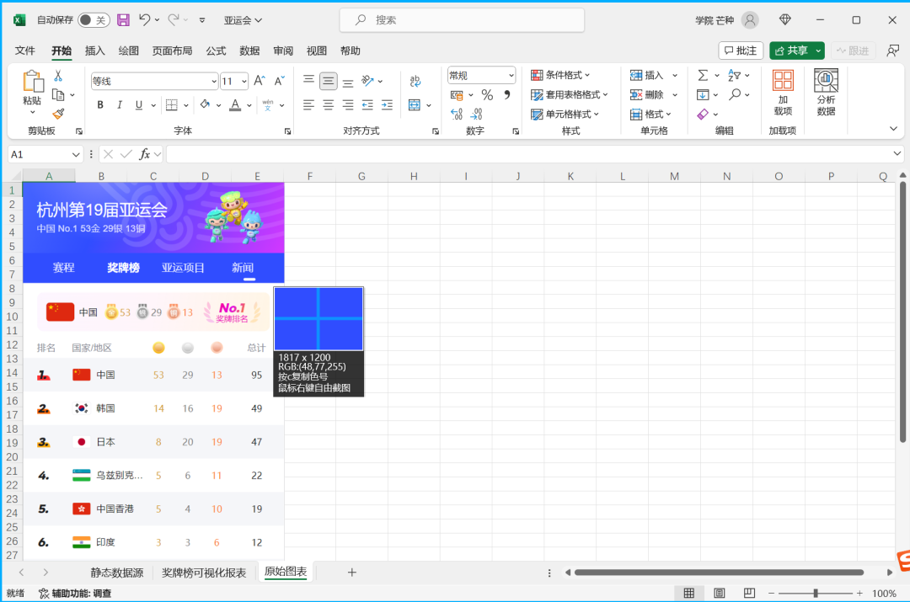The width and height of the screenshot is (910, 602).
Task: Click the Add-ins icon
Action: [x=783, y=93]
